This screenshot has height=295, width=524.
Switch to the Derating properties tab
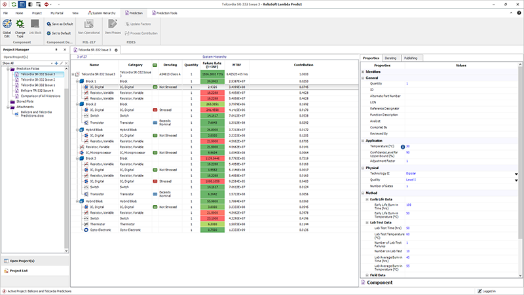coord(390,58)
